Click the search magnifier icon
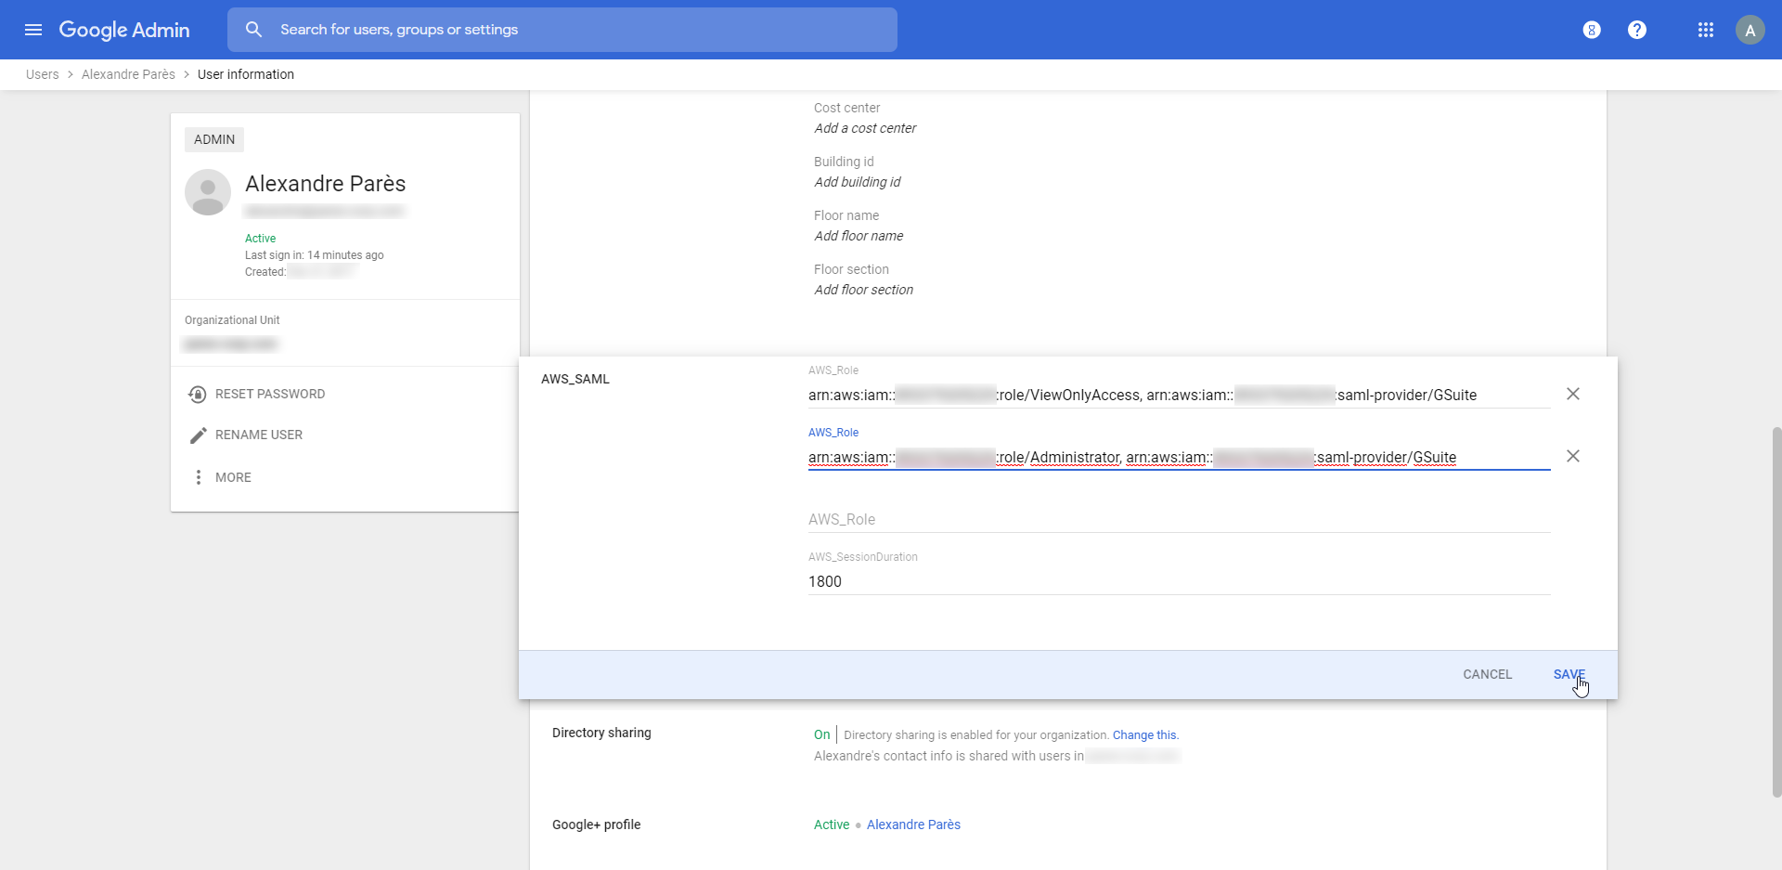 pyautogui.click(x=253, y=30)
